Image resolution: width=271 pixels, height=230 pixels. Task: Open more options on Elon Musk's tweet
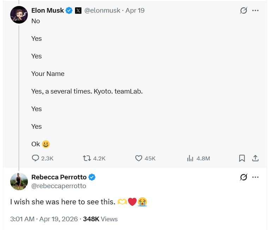(255, 11)
